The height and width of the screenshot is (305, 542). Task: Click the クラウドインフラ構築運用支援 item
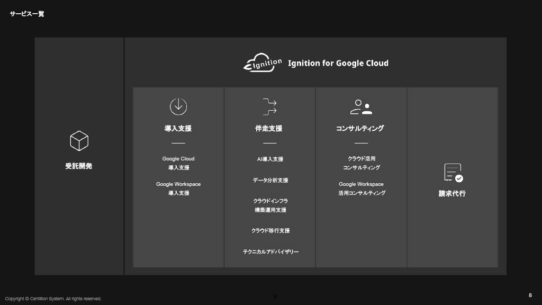click(270, 205)
